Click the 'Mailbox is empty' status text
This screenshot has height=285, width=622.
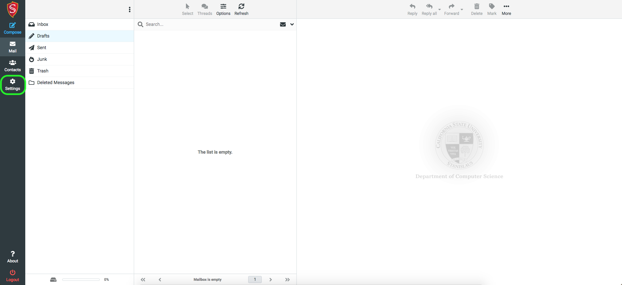click(208, 280)
